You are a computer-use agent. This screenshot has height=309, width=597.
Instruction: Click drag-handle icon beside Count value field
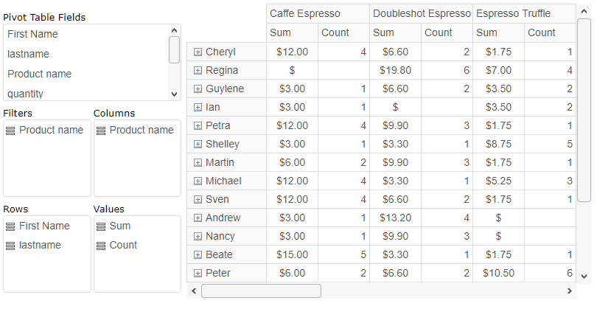click(x=101, y=246)
